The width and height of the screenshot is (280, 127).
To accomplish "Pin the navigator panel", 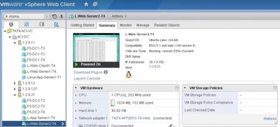I will tap(62, 16).
